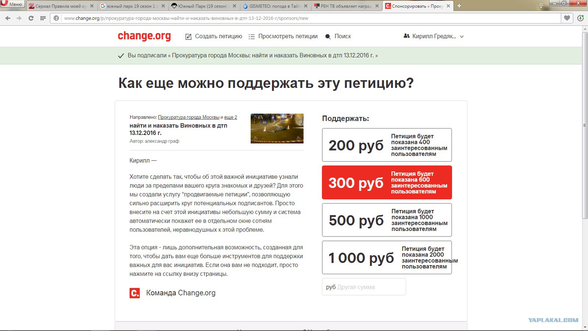Open the tab list menu icon

(541, 6)
